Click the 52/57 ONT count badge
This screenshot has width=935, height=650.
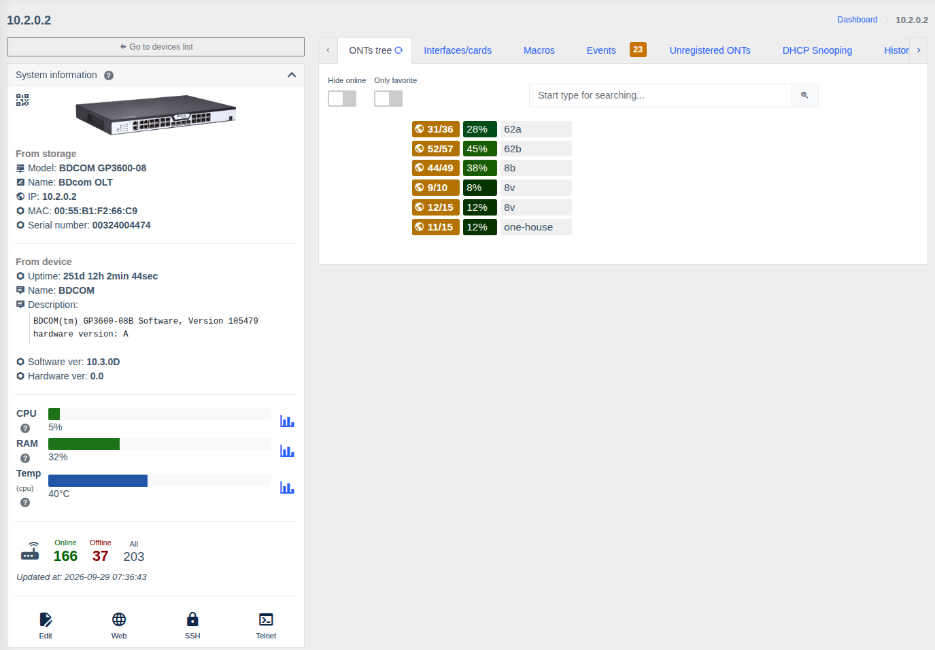(x=436, y=149)
